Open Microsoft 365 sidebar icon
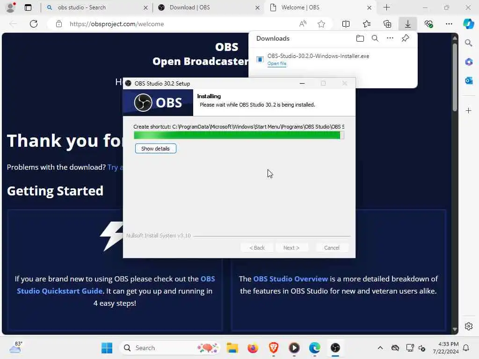Image resolution: width=479 pixels, height=359 pixels. [469, 62]
